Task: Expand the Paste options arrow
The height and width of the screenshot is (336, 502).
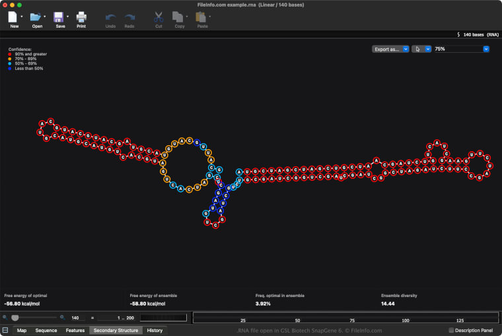Action: [209, 17]
